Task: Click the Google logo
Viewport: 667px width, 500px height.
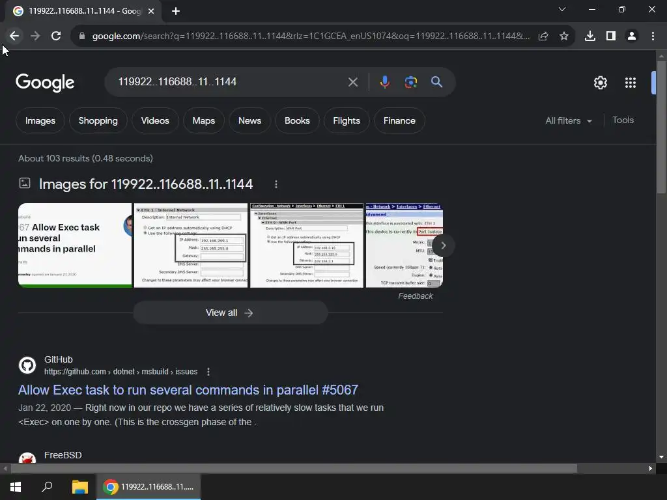Action: coord(45,83)
